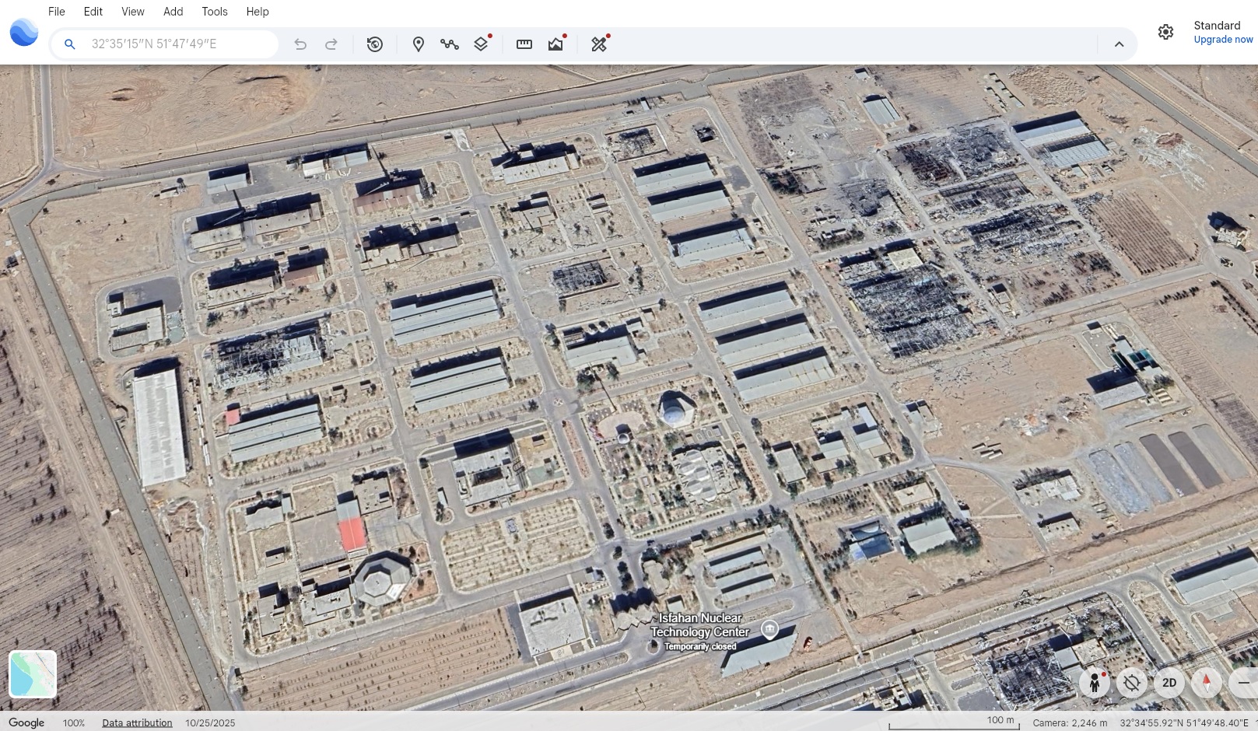Open the Data attribution link
The height and width of the screenshot is (731, 1258).
pyautogui.click(x=137, y=722)
